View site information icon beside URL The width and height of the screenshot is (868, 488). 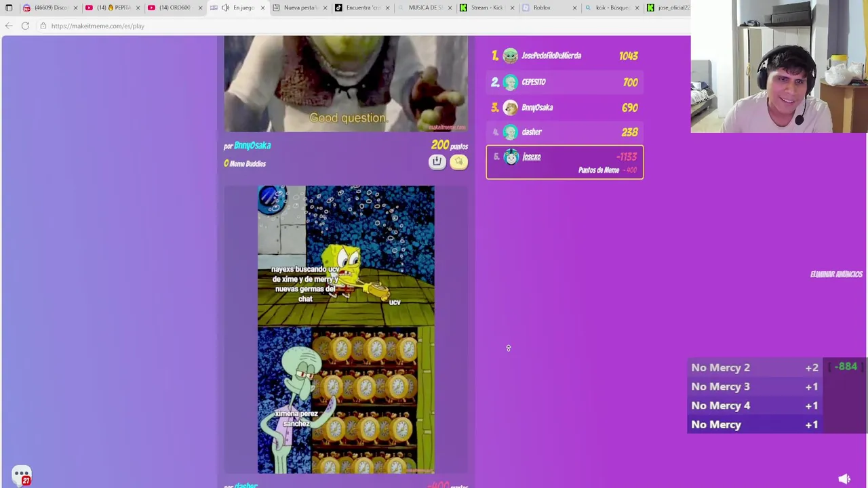(43, 26)
